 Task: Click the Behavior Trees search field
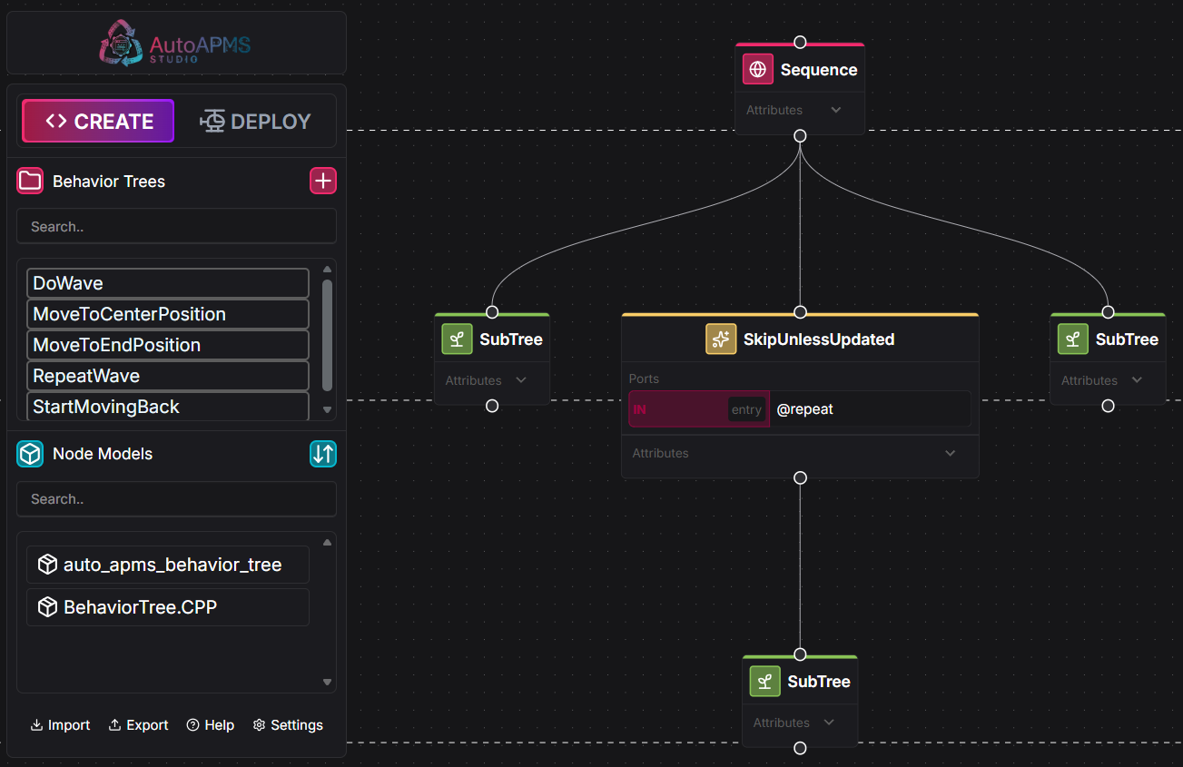coord(176,226)
